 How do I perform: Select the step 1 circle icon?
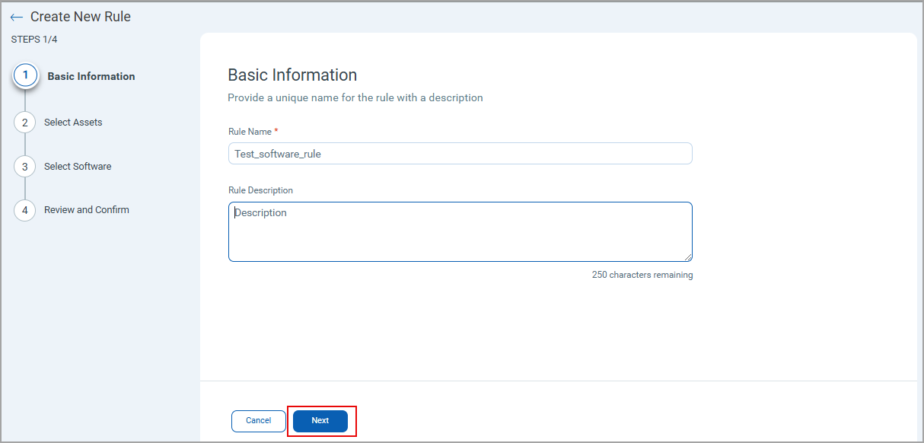point(25,75)
